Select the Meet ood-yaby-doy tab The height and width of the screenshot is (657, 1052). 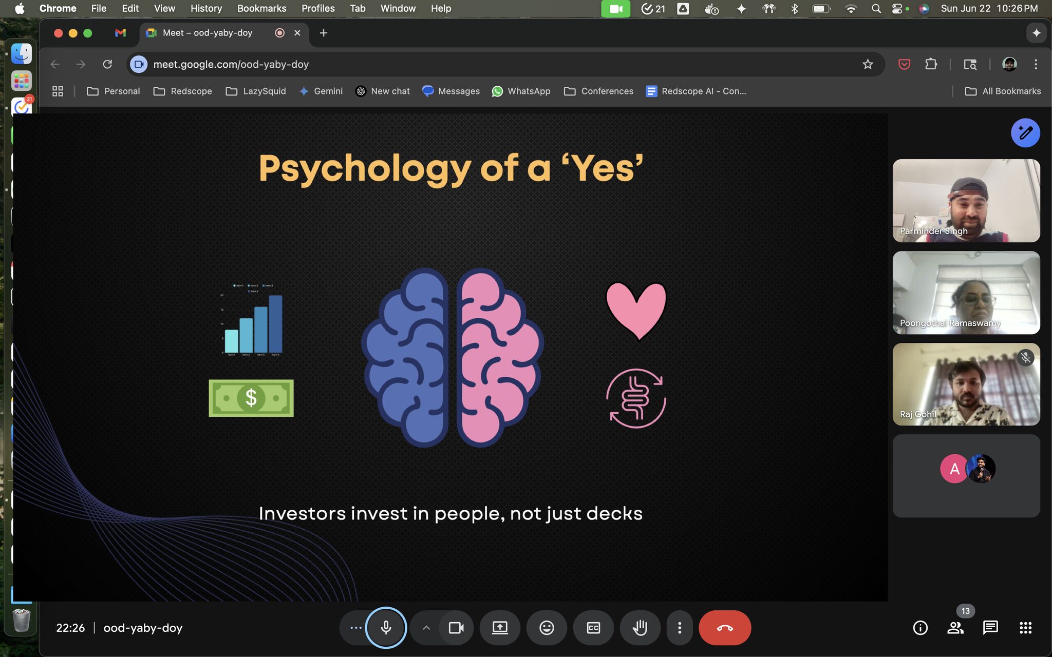tap(208, 32)
